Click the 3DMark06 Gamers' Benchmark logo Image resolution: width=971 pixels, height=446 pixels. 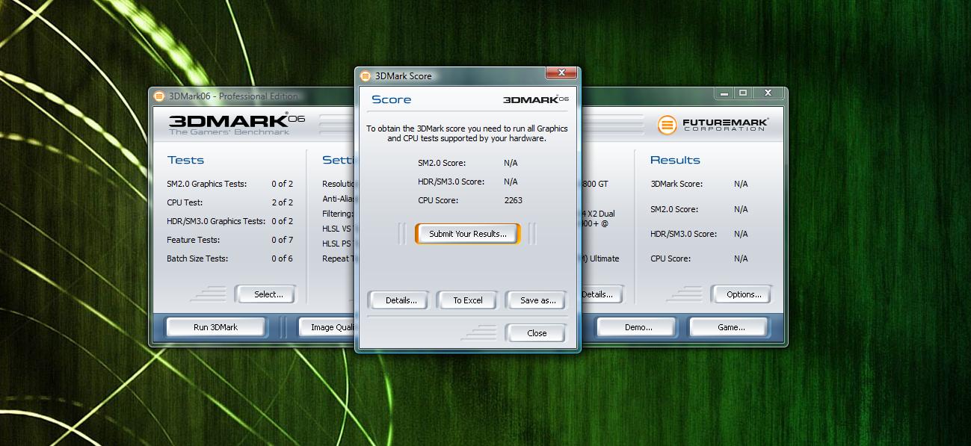[x=237, y=125]
